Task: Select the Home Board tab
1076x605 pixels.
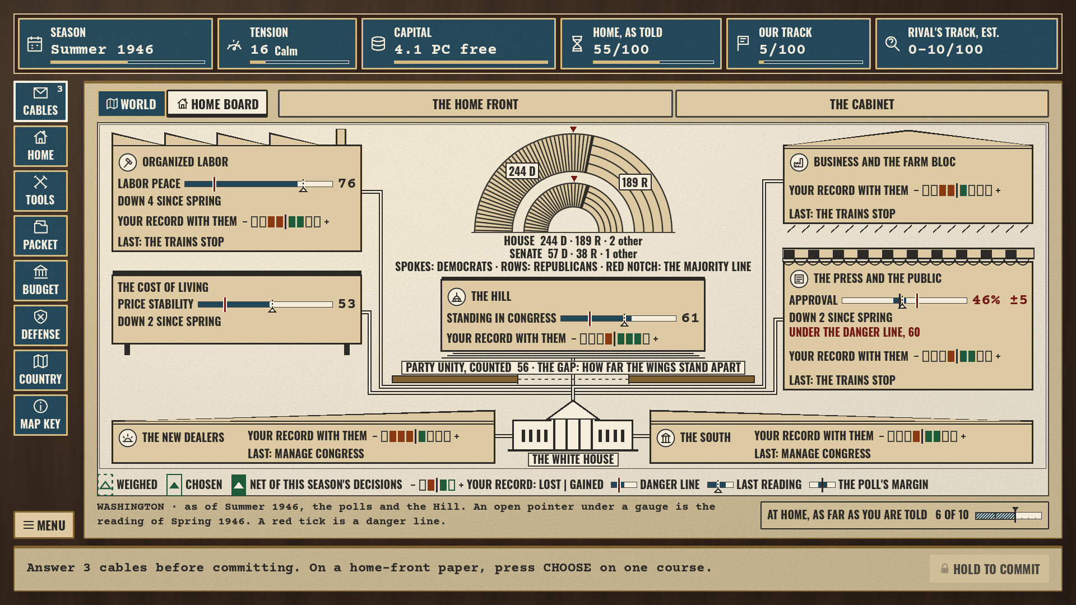Action: point(217,104)
